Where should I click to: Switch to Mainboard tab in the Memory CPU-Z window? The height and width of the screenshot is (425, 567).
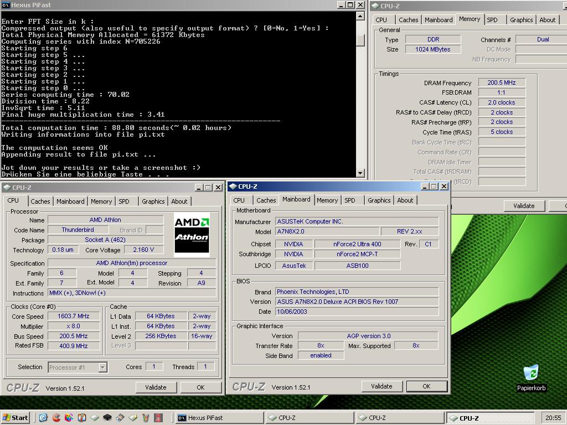coord(439,20)
